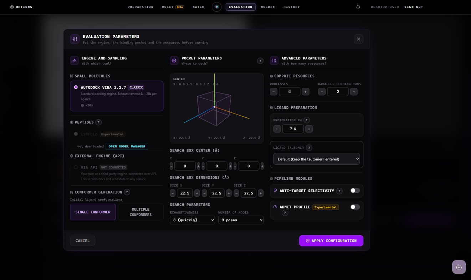This screenshot has height=280, width=471.
Task: Click Ligand Tautomer help icon
Action: [x=309, y=148]
